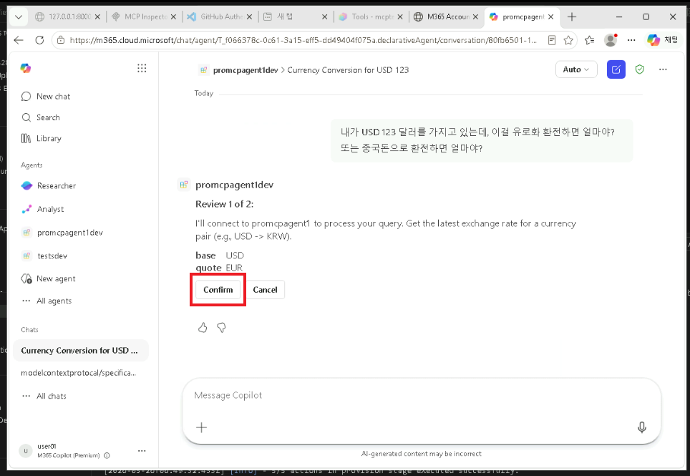Click user01 avatar in sidebar

tap(26, 450)
